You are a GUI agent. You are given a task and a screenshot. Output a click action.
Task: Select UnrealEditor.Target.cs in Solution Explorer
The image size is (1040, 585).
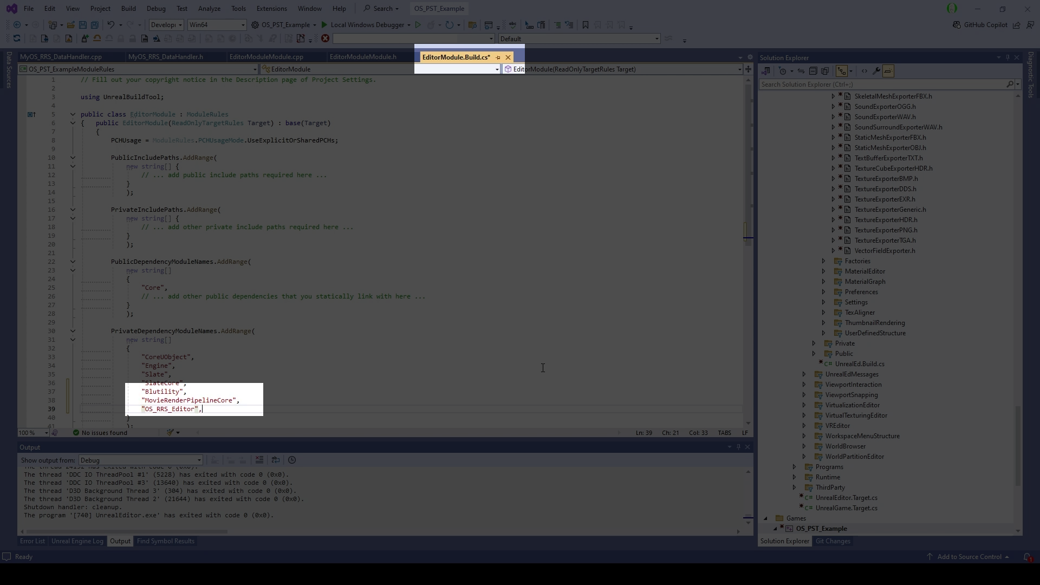coord(846,498)
